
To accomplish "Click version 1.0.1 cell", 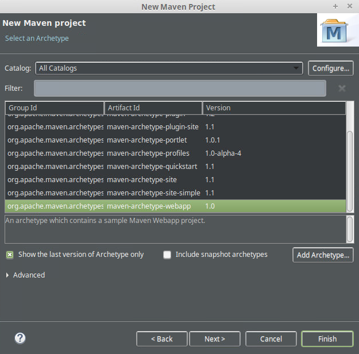I will [213, 140].
